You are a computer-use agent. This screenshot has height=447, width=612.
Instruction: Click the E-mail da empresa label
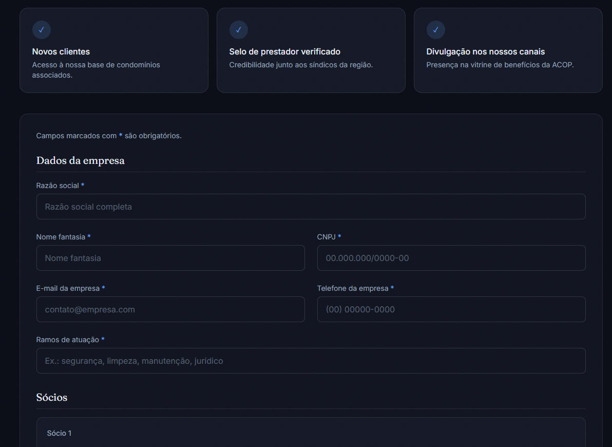(71, 288)
